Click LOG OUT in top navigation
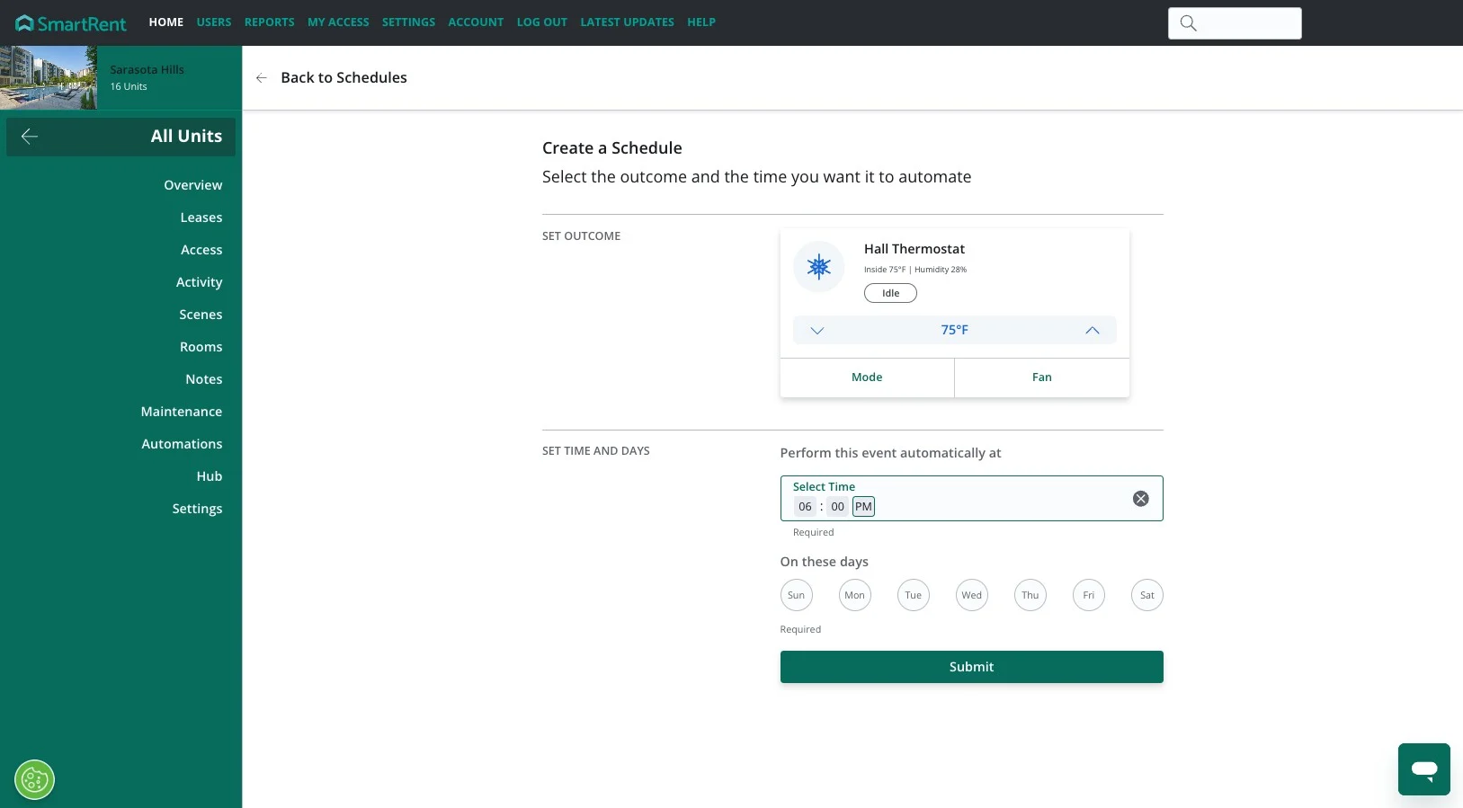The image size is (1463, 808). click(542, 22)
